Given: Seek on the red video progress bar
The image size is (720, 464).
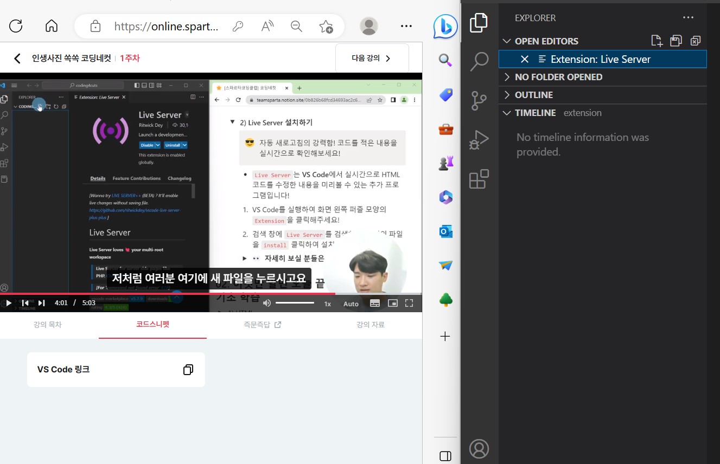Looking at the screenshot, I should [211, 294].
